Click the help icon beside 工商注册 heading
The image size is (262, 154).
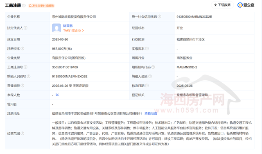coord(24,5)
